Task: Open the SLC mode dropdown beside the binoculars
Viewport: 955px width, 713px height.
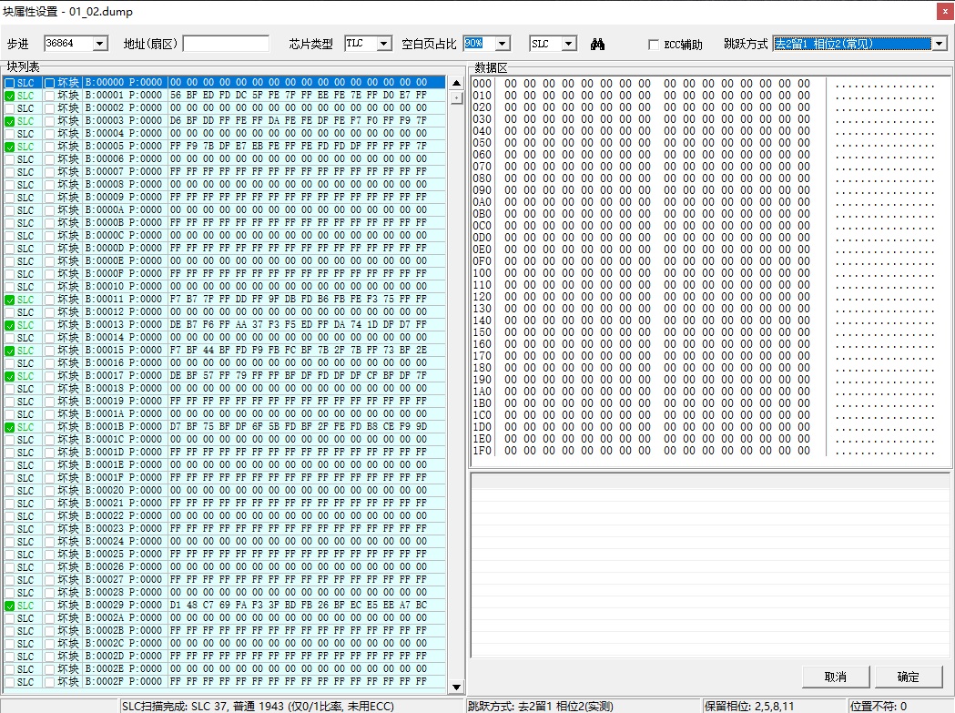Action: (x=569, y=44)
